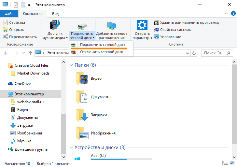This screenshot has height=167, width=237.
Task: Open the address bar history dropdown
Action: 187,53
